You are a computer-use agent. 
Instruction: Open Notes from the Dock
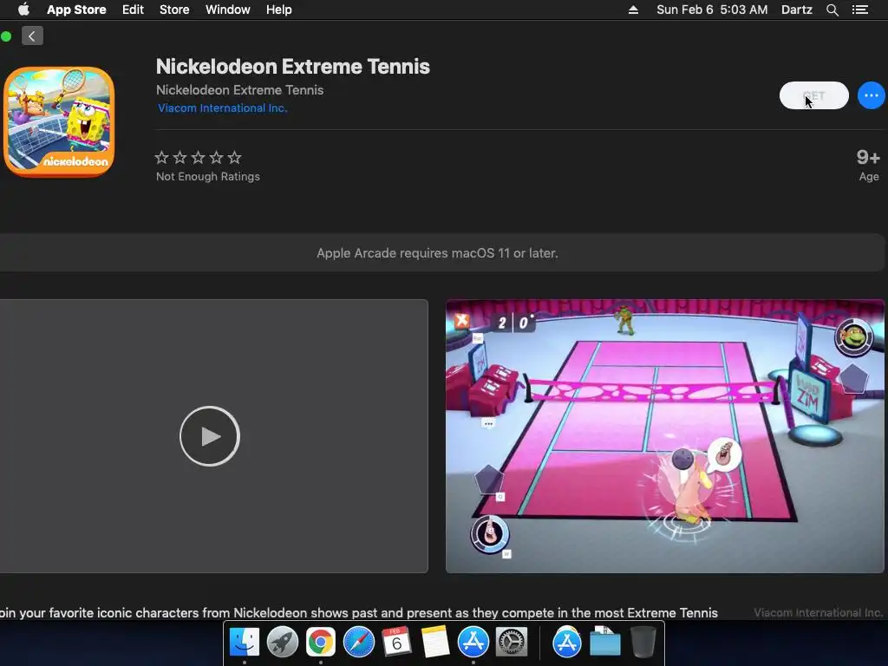435,642
